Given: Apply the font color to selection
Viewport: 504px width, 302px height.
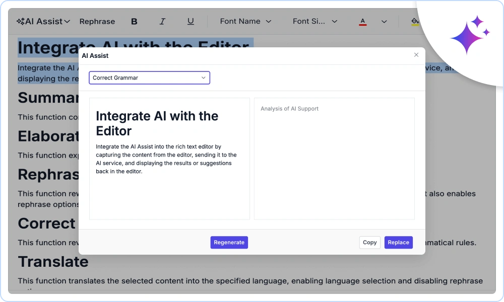Looking at the screenshot, I should point(363,21).
